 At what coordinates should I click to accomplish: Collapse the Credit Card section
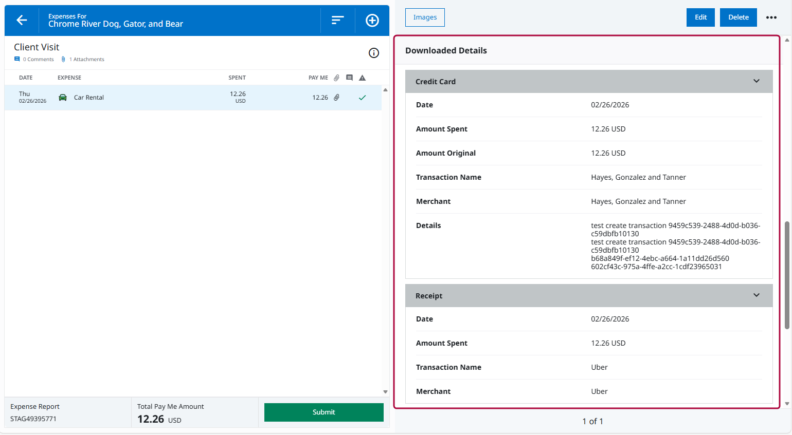click(x=756, y=81)
